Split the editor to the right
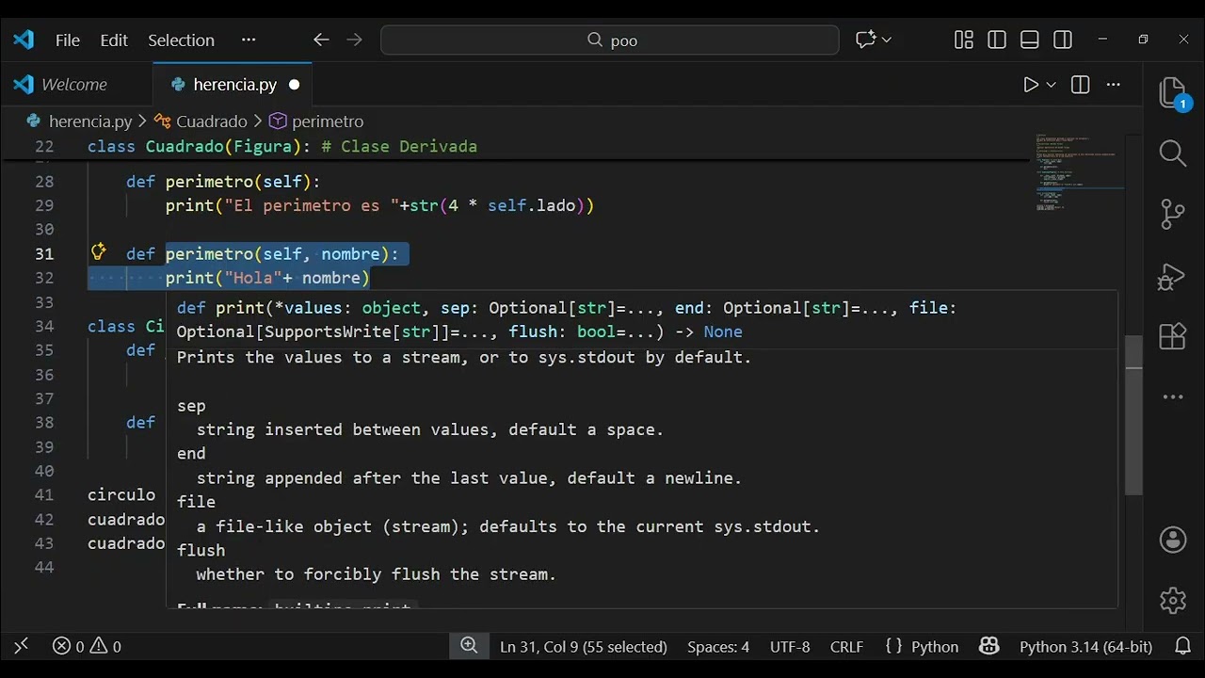The image size is (1205, 678). tap(1081, 85)
